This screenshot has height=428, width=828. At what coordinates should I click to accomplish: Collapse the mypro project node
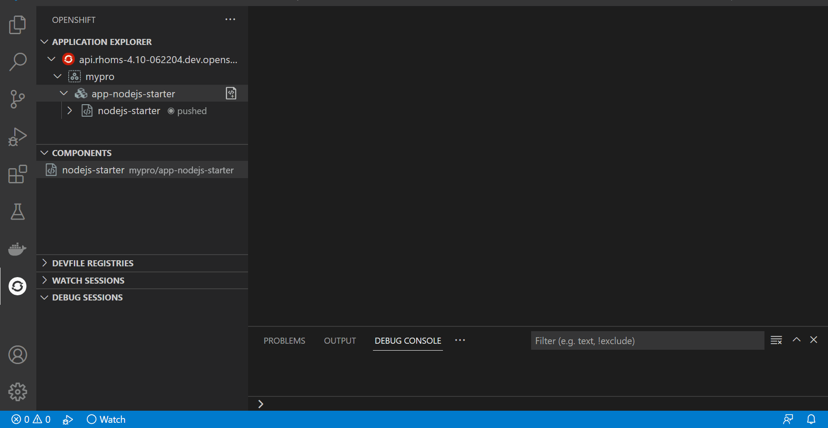57,76
